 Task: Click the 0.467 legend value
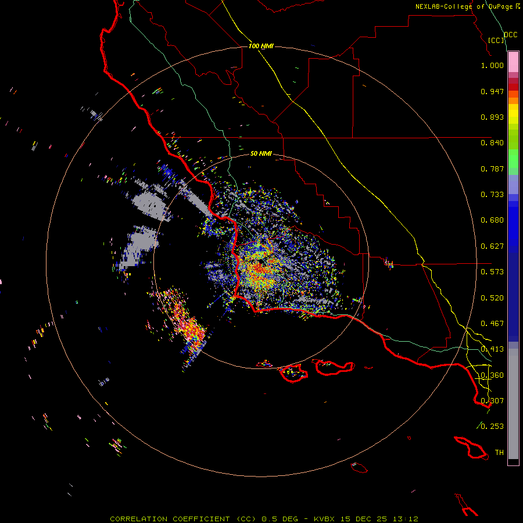(x=492, y=324)
